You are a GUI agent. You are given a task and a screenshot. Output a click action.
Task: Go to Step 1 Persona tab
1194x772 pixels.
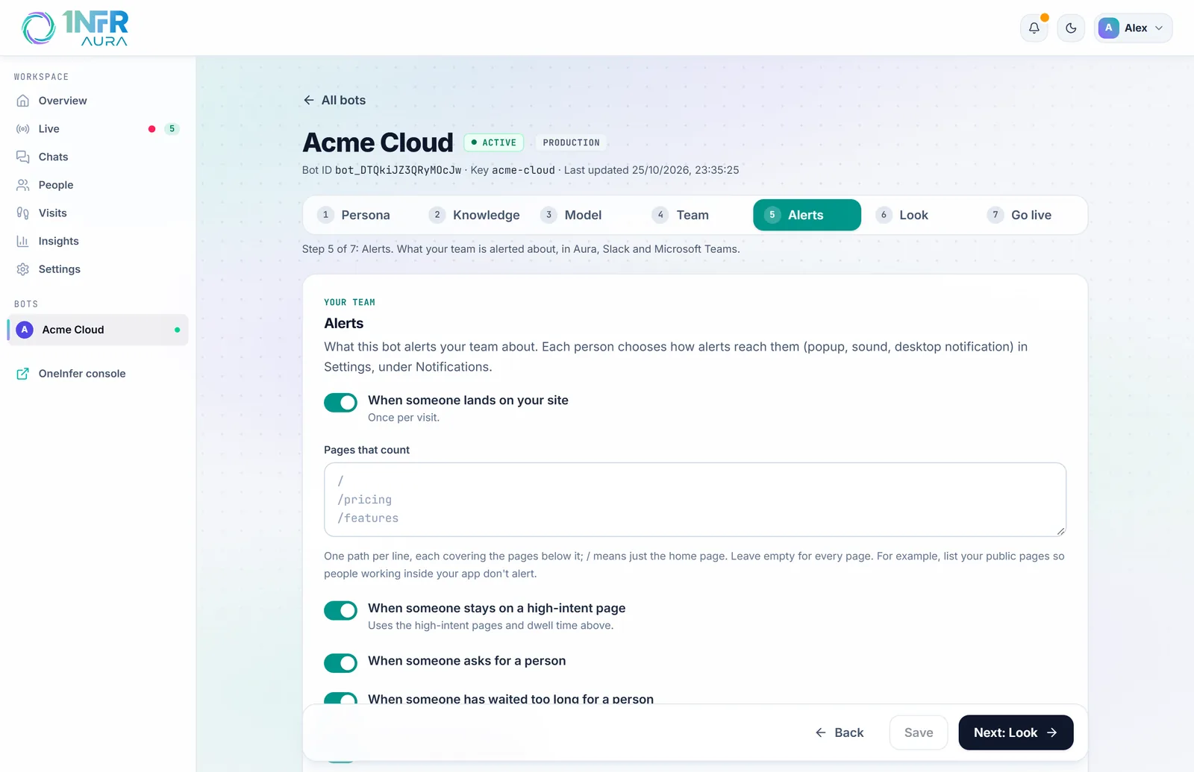361,215
